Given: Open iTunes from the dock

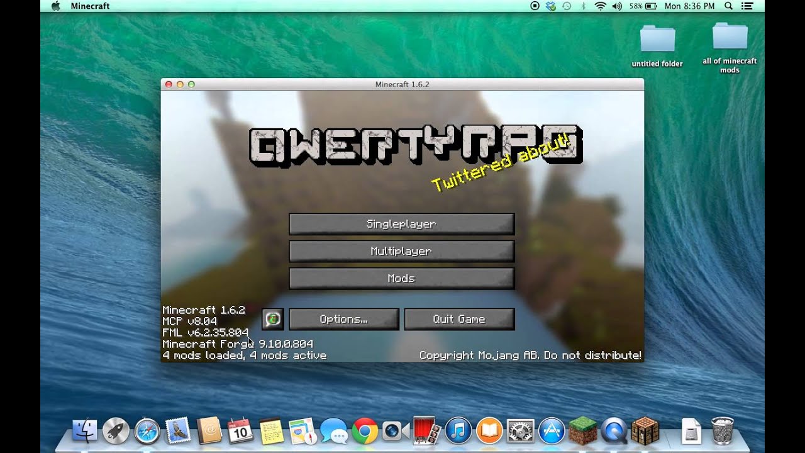Looking at the screenshot, I should pos(458,431).
